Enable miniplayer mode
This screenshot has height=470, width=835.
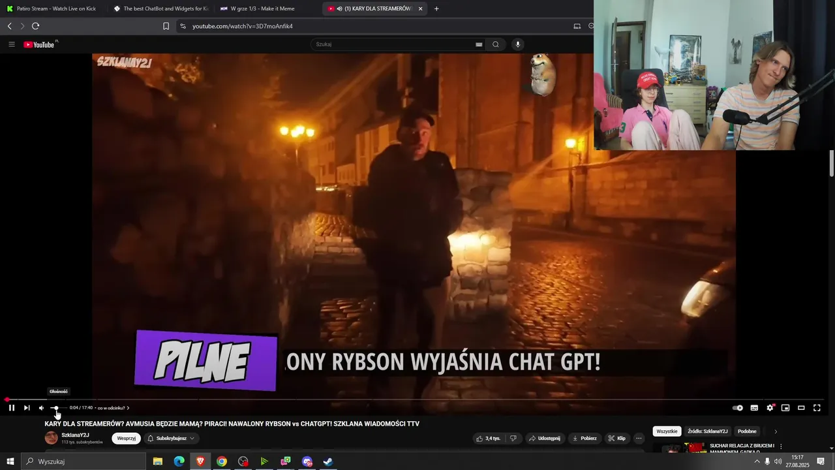tap(785, 408)
